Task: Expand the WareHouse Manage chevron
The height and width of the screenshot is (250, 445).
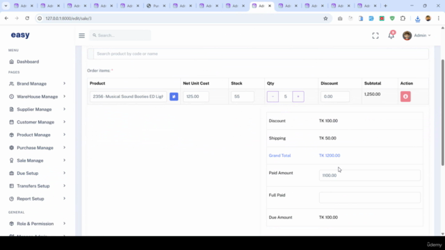Action: pos(65,97)
